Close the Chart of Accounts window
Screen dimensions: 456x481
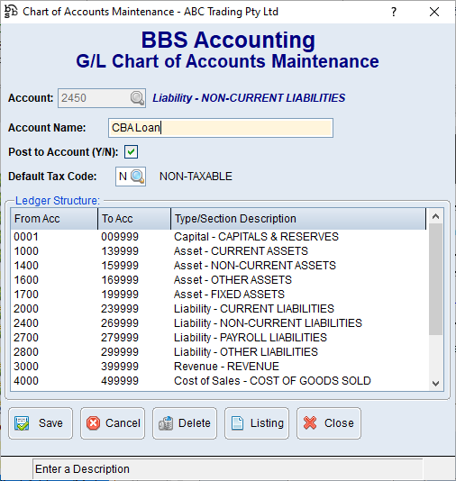tap(434, 12)
